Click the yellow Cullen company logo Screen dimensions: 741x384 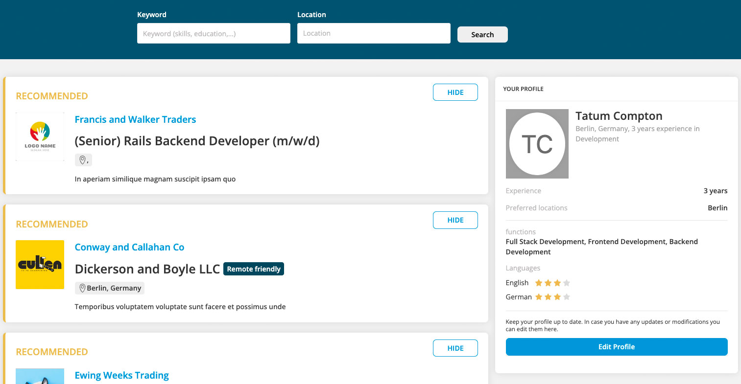(40, 265)
